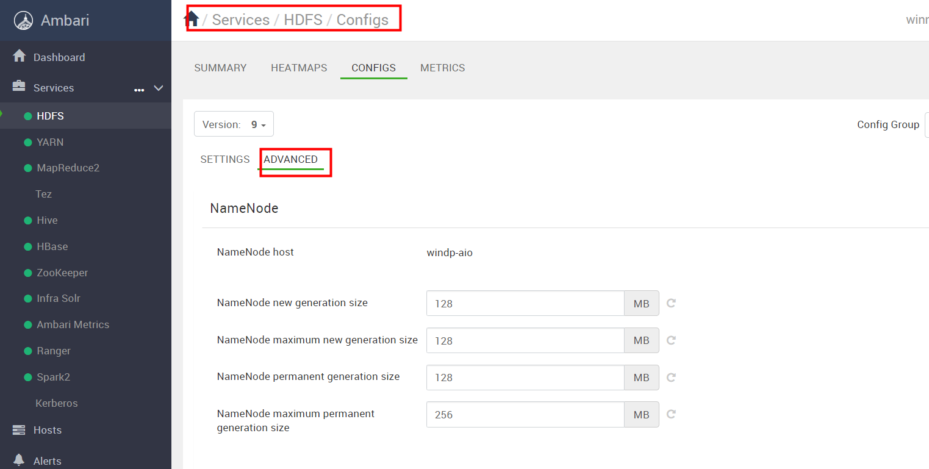Viewport: 929px width, 469px height.
Task: Undo NameNode new generation size value
Action: pos(671,303)
